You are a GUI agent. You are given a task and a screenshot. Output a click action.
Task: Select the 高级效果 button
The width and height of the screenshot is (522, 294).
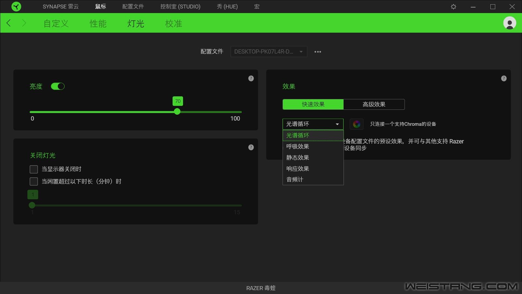(x=374, y=104)
